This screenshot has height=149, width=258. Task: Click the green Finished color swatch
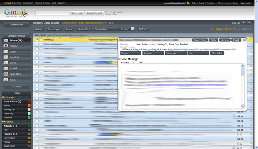pos(29,118)
